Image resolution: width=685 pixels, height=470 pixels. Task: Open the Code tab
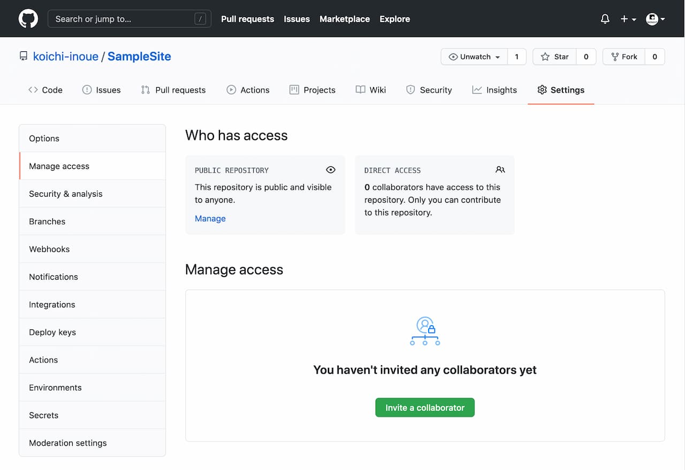pos(45,90)
